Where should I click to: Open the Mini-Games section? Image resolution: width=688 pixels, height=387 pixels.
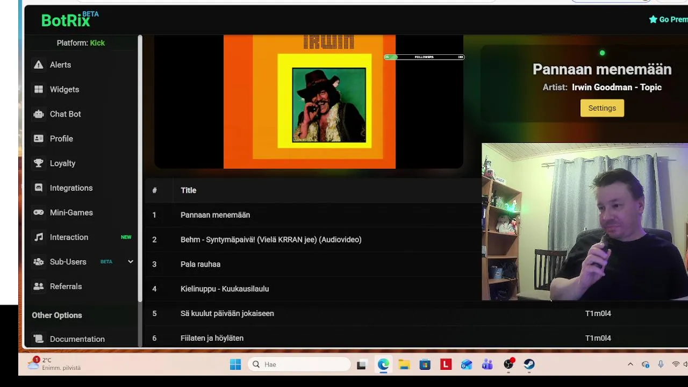tap(71, 212)
